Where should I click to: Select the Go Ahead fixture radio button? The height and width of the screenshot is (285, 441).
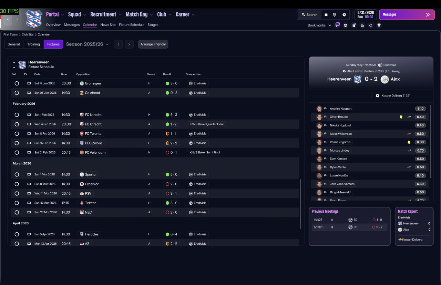17,93
